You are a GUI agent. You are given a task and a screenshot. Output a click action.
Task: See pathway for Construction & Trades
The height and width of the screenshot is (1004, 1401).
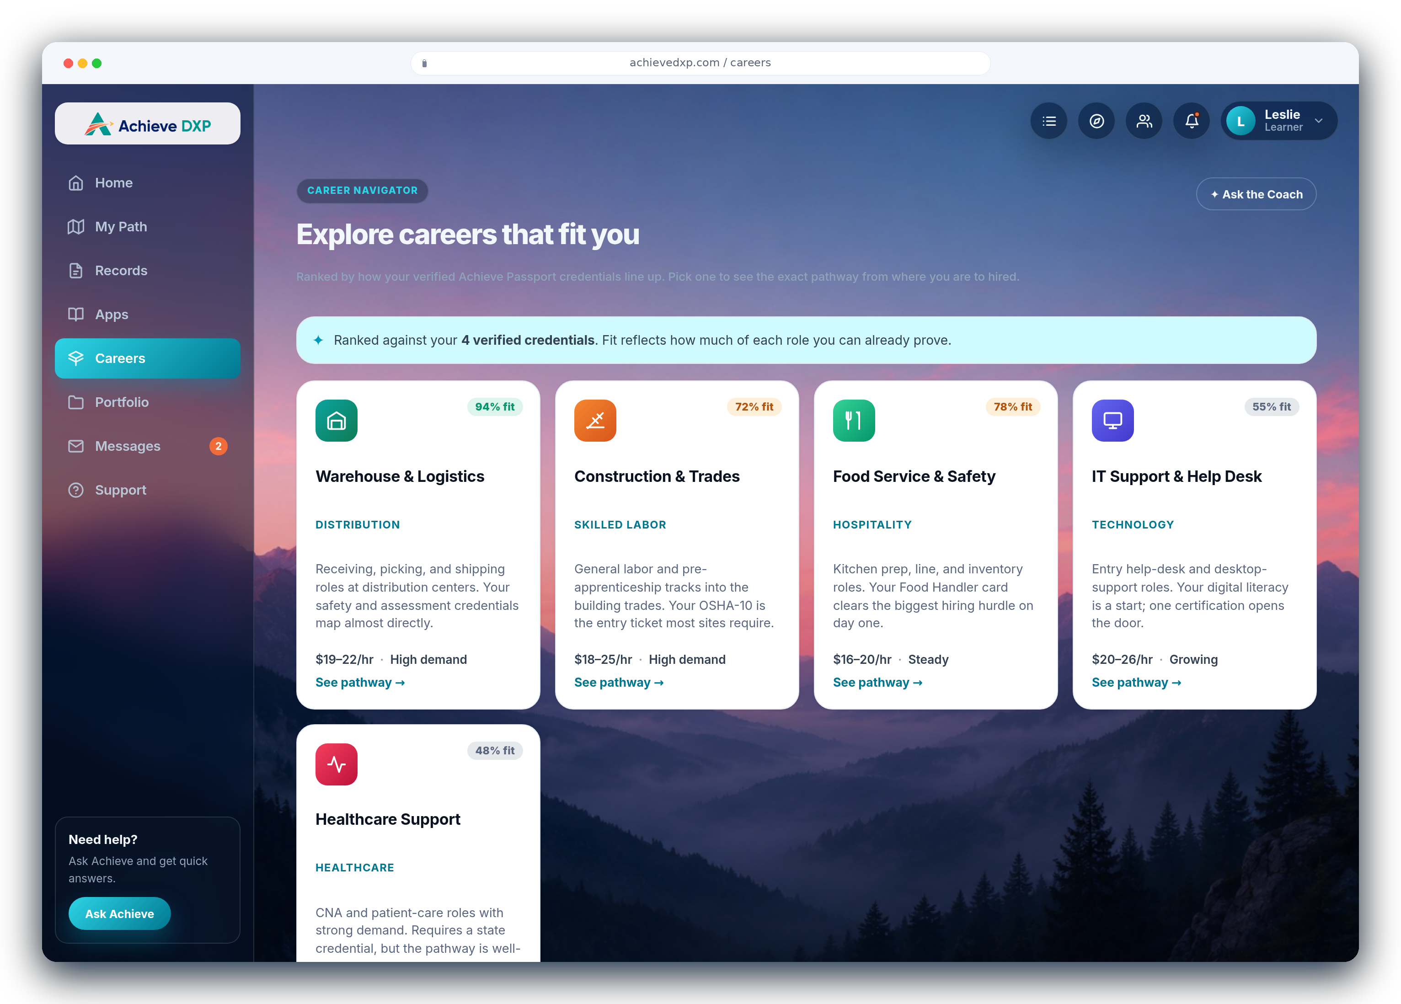click(x=619, y=682)
